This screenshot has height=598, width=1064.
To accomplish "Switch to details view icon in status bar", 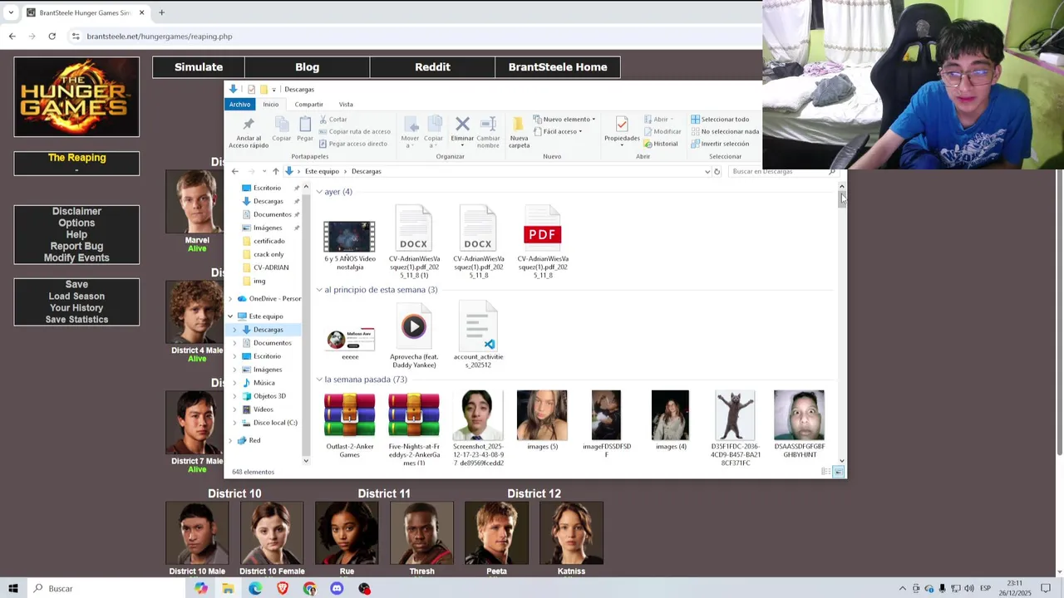I will point(825,472).
